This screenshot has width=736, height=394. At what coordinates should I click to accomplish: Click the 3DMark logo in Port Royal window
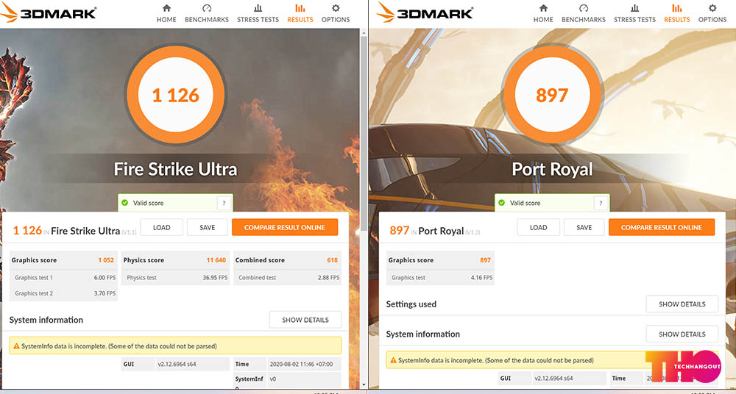[x=425, y=12]
